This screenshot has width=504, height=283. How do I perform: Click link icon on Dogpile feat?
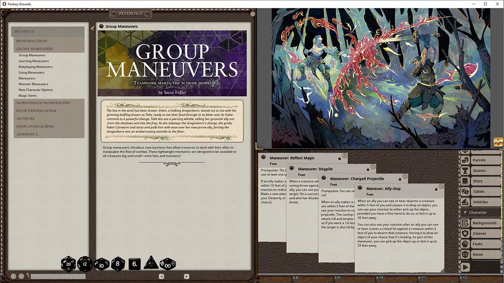coord(292,168)
